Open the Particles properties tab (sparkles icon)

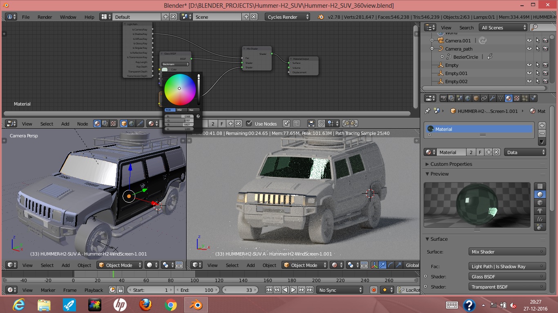(x=525, y=98)
